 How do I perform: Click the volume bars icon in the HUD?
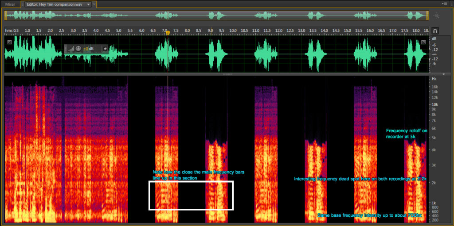point(71,49)
